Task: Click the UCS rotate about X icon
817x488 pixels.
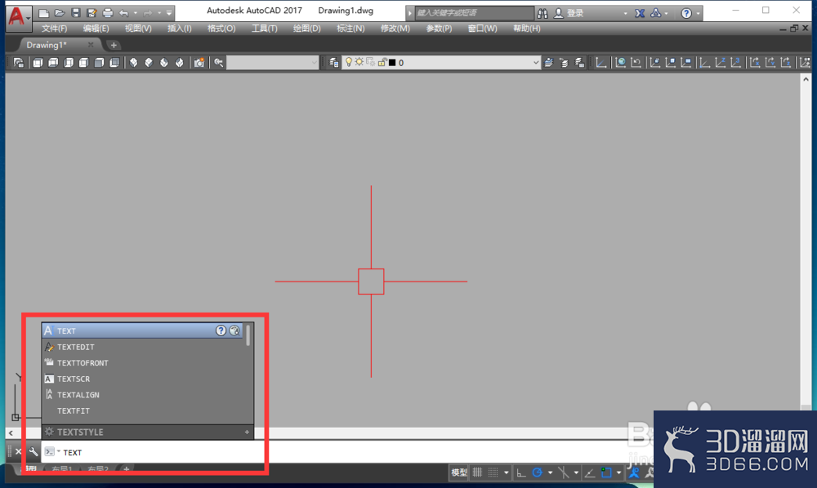Action: tap(754, 63)
